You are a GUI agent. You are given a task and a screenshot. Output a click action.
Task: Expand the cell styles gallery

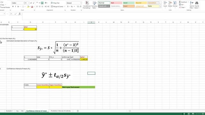click(160, 7)
